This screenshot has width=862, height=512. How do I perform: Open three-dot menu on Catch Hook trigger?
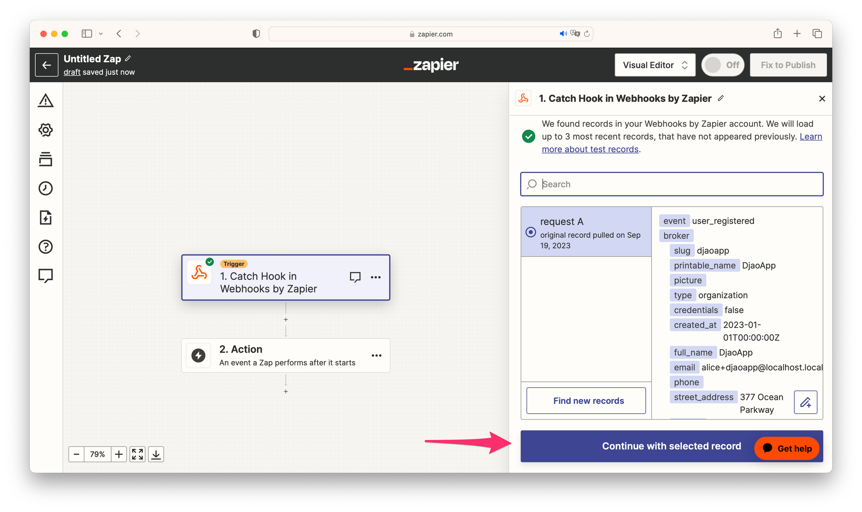click(376, 277)
